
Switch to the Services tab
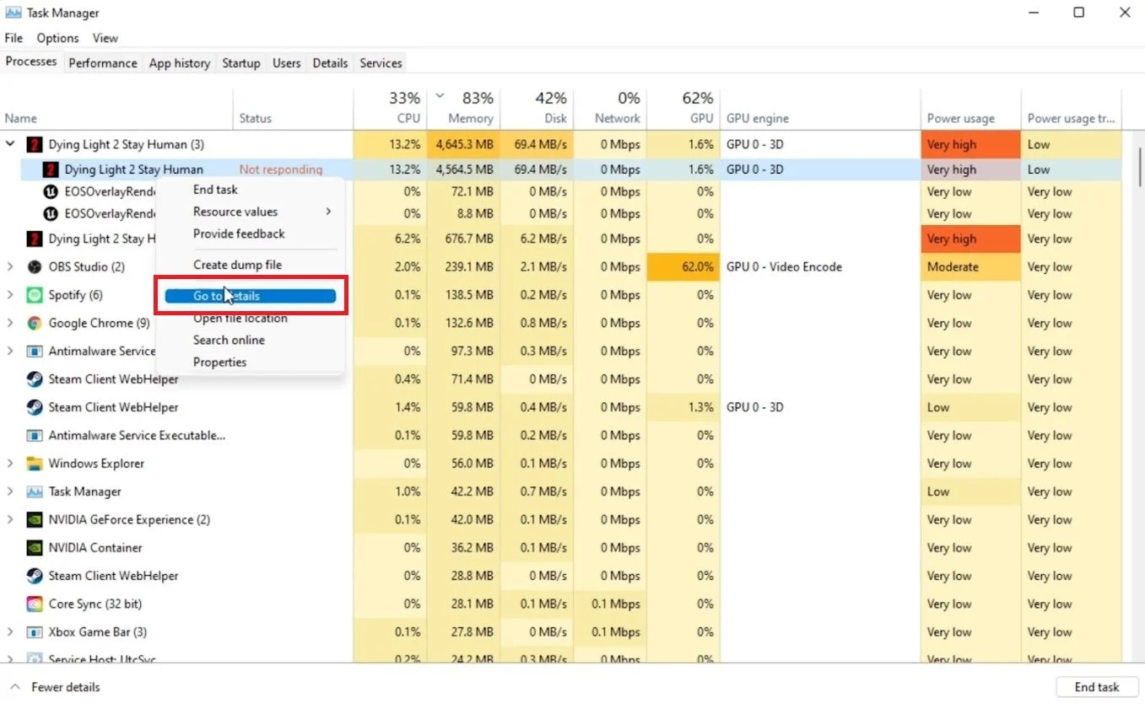[381, 63]
